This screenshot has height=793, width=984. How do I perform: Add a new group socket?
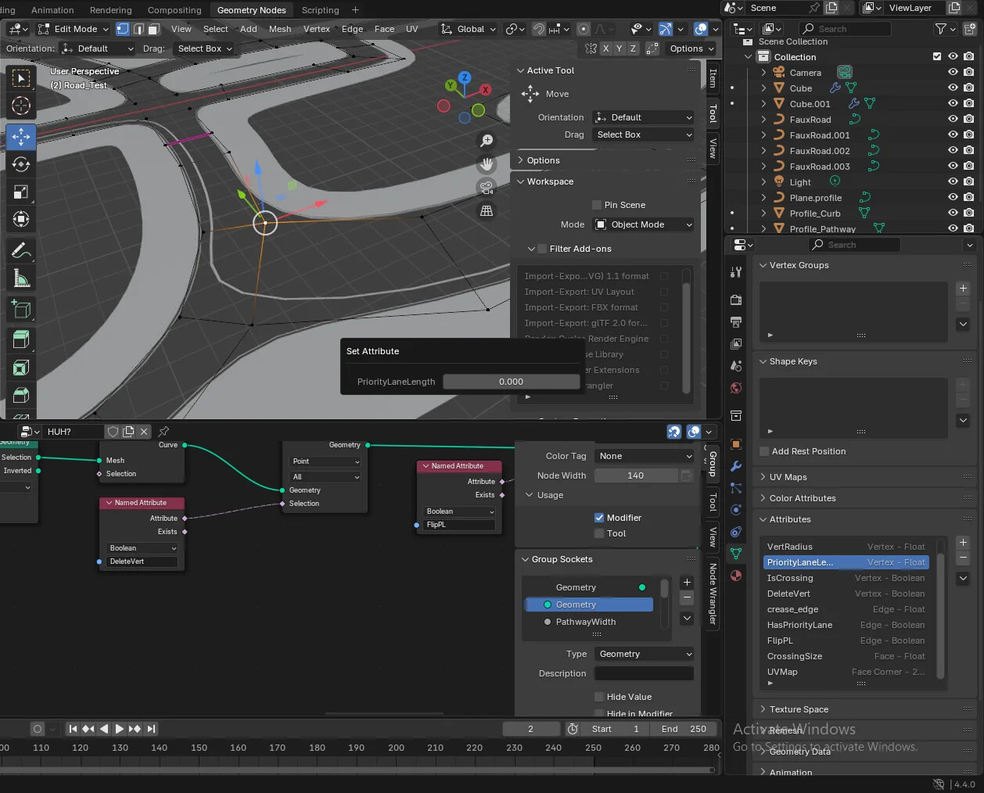point(687,582)
